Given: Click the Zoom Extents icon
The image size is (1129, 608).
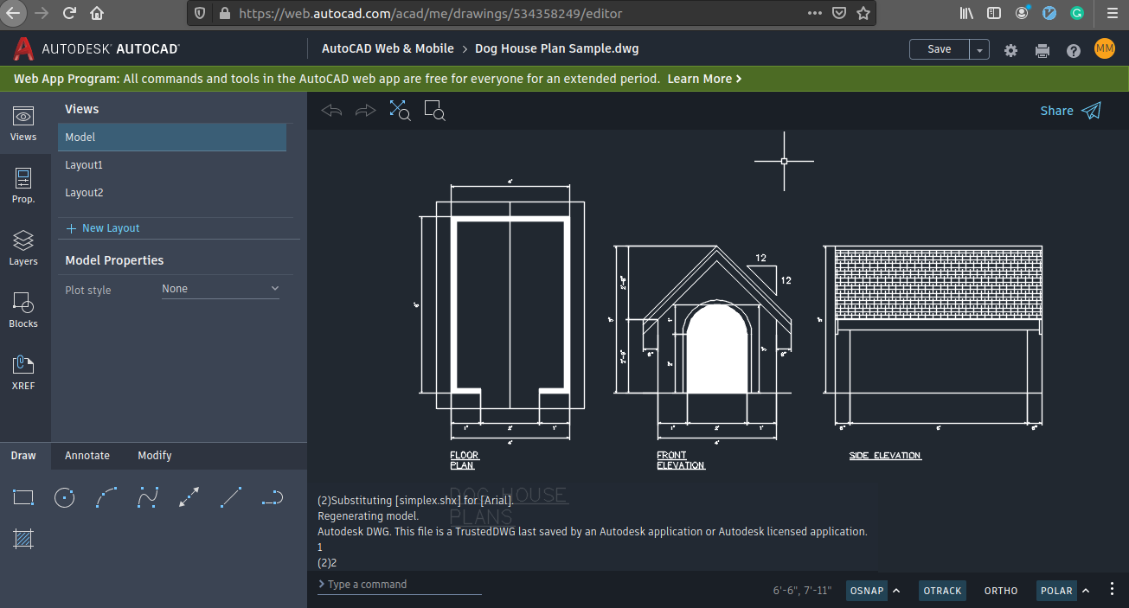Looking at the screenshot, I should 399,110.
